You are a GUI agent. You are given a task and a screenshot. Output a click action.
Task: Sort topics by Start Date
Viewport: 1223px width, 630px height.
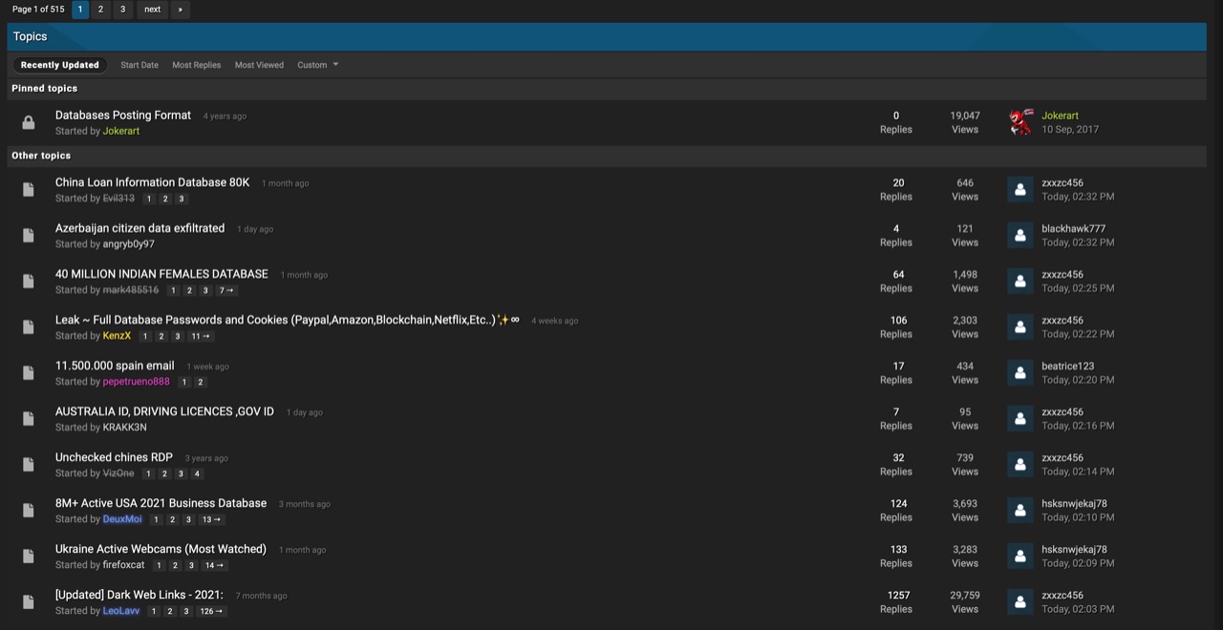(139, 65)
